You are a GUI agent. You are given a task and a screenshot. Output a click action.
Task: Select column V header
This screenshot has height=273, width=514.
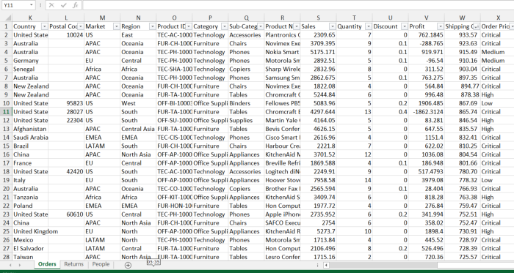pyautogui.click(x=427, y=18)
